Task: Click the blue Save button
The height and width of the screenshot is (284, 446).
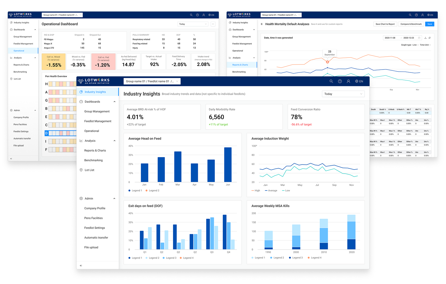Action: pos(430,24)
